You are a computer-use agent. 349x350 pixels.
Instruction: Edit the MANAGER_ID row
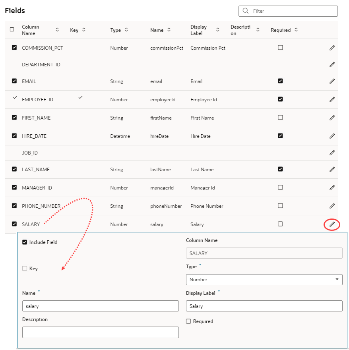coord(332,188)
